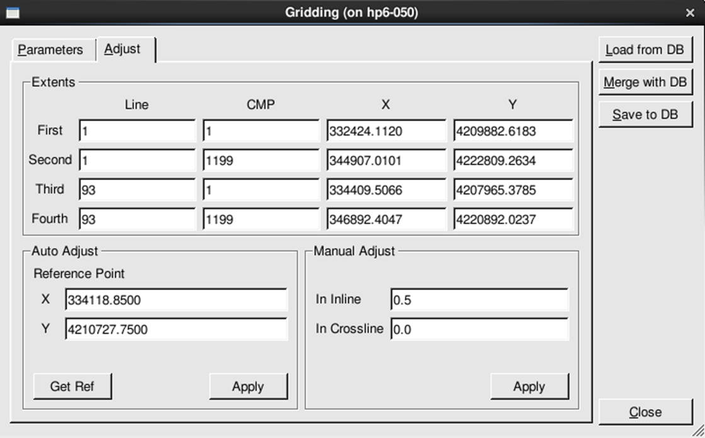705x438 pixels.
Task: Click the Second row CMP field
Action: coord(261,161)
